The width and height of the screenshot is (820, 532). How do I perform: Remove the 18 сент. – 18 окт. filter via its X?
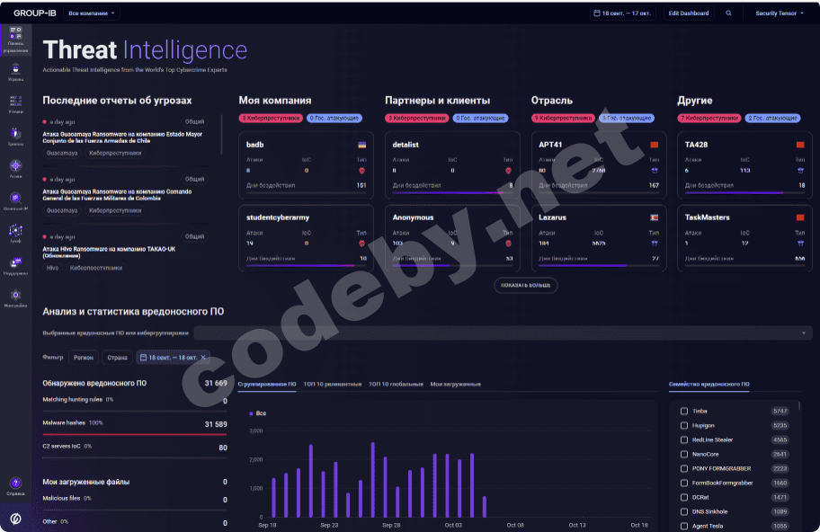203,358
